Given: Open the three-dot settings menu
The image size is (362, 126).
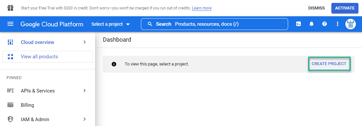Looking at the screenshot, I should (x=338, y=24).
